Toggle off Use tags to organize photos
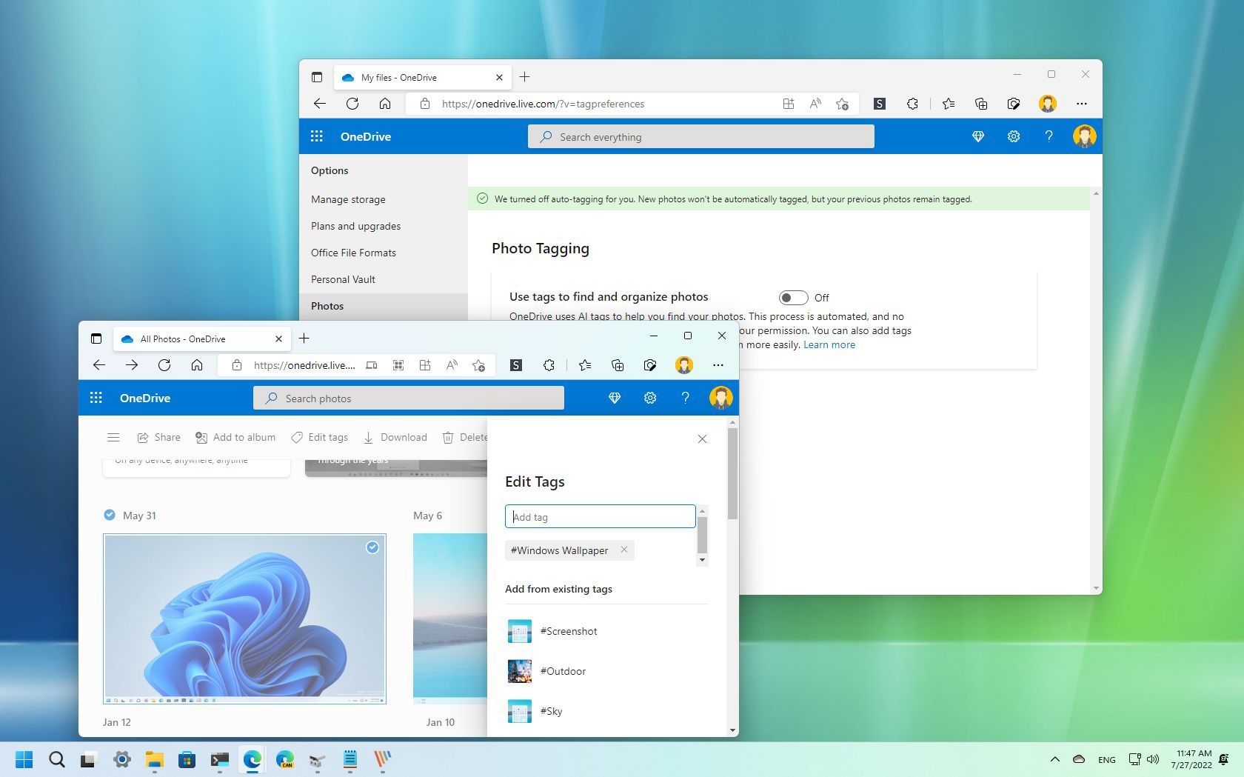This screenshot has width=1244, height=777. tap(792, 297)
